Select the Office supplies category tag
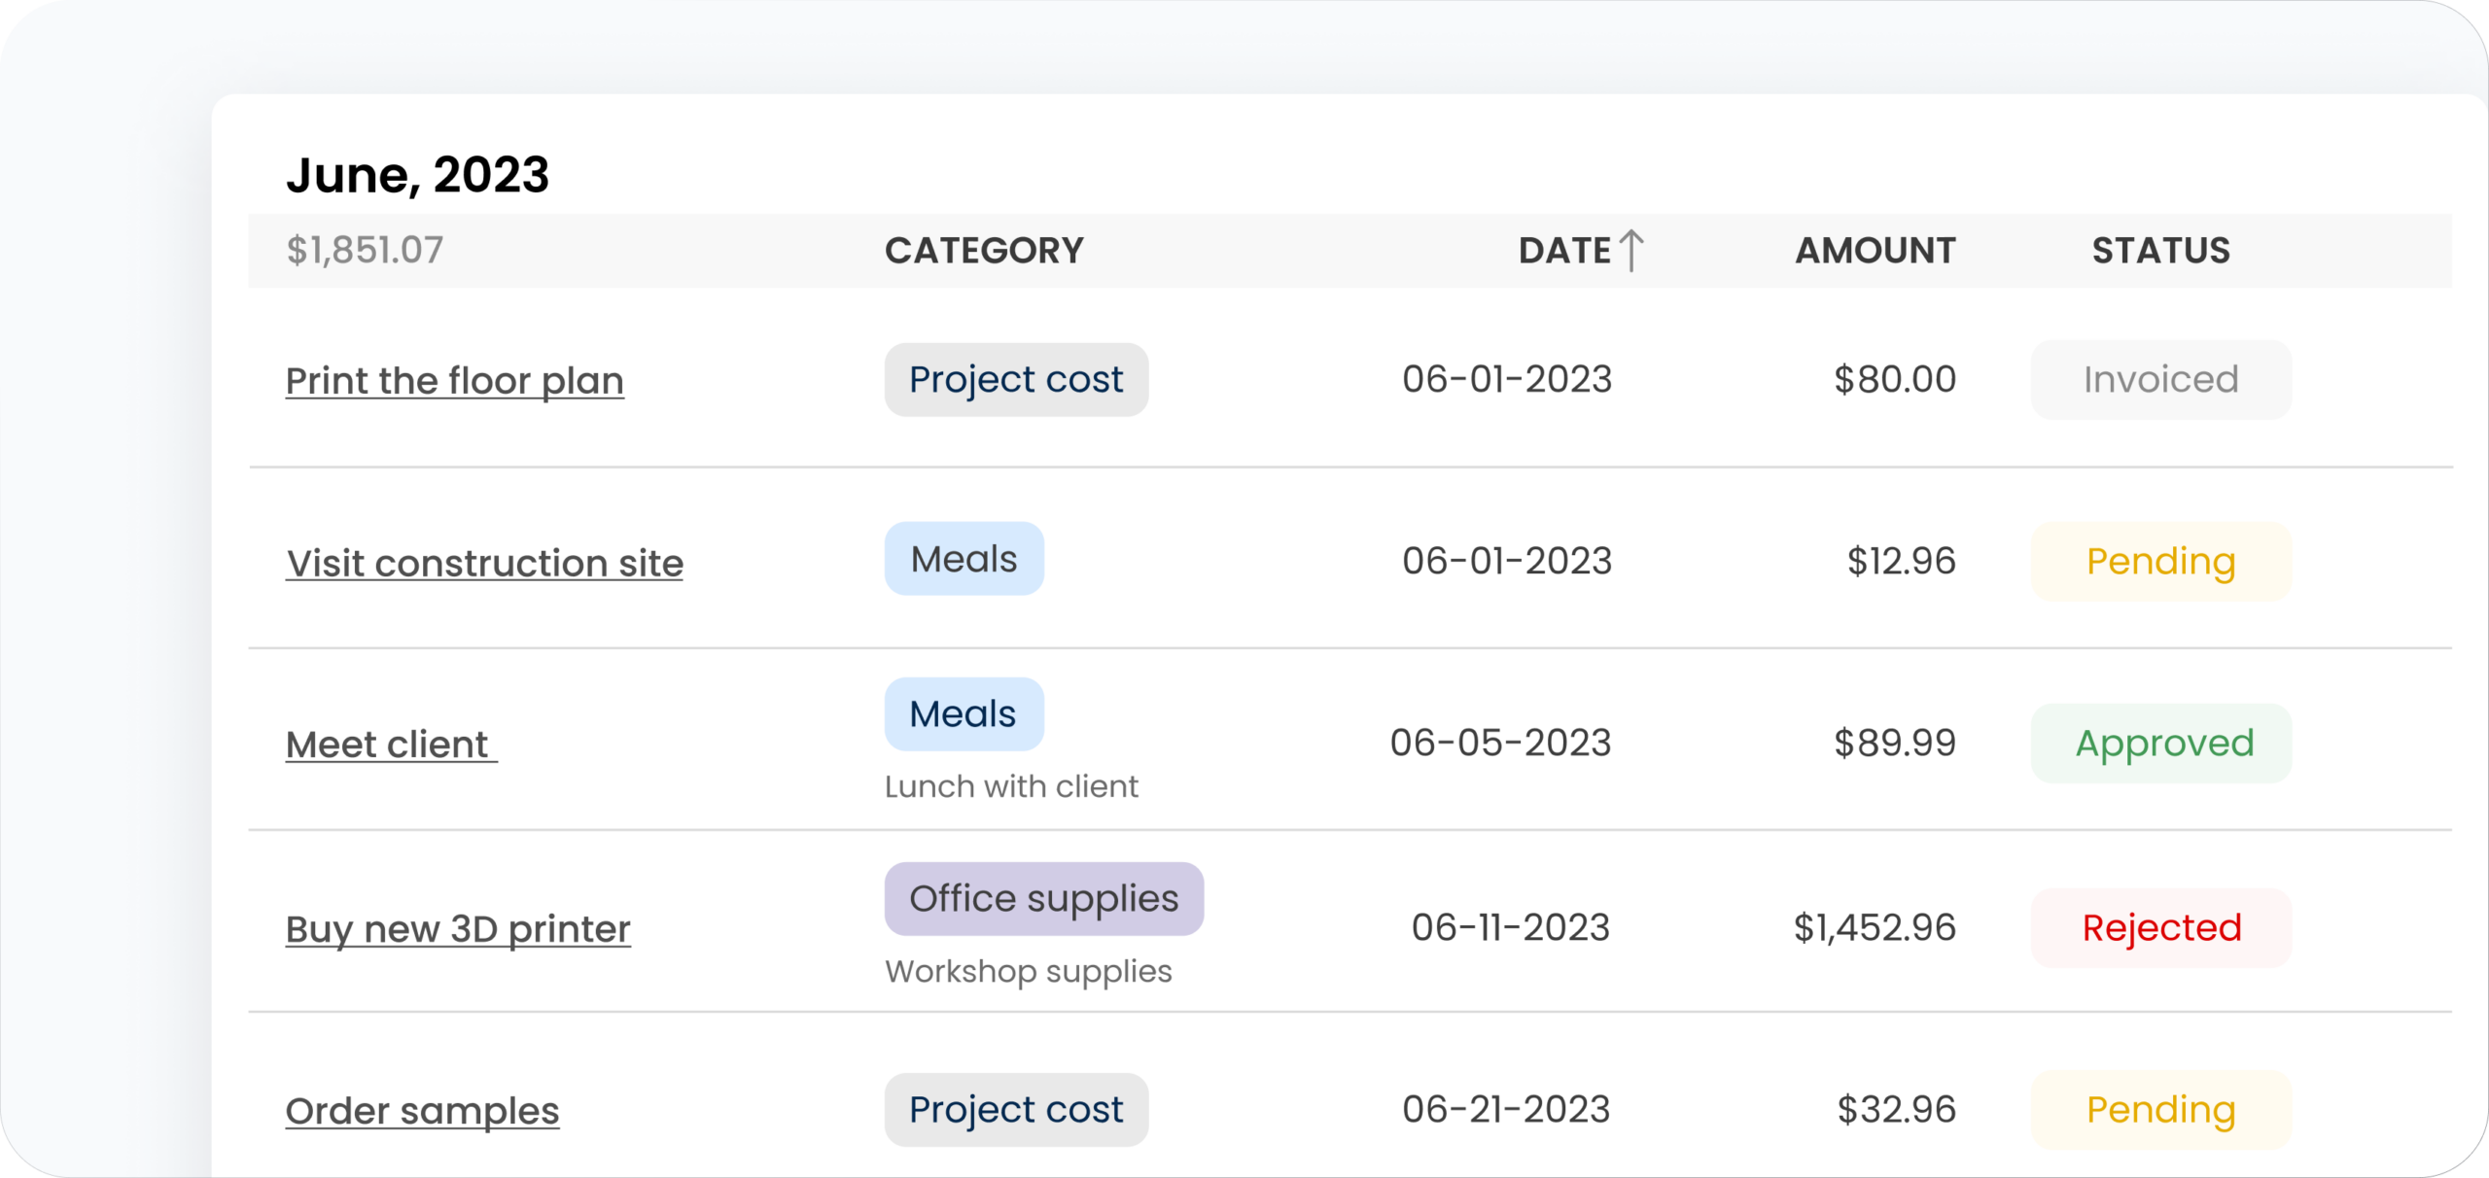This screenshot has height=1178, width=2489. tap(1044, 898)
